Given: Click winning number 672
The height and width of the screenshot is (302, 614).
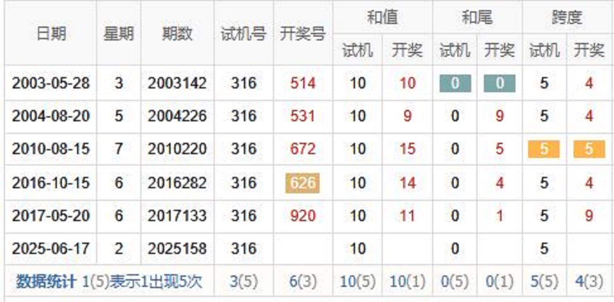Looking at the screenshot, I should 303,149.
